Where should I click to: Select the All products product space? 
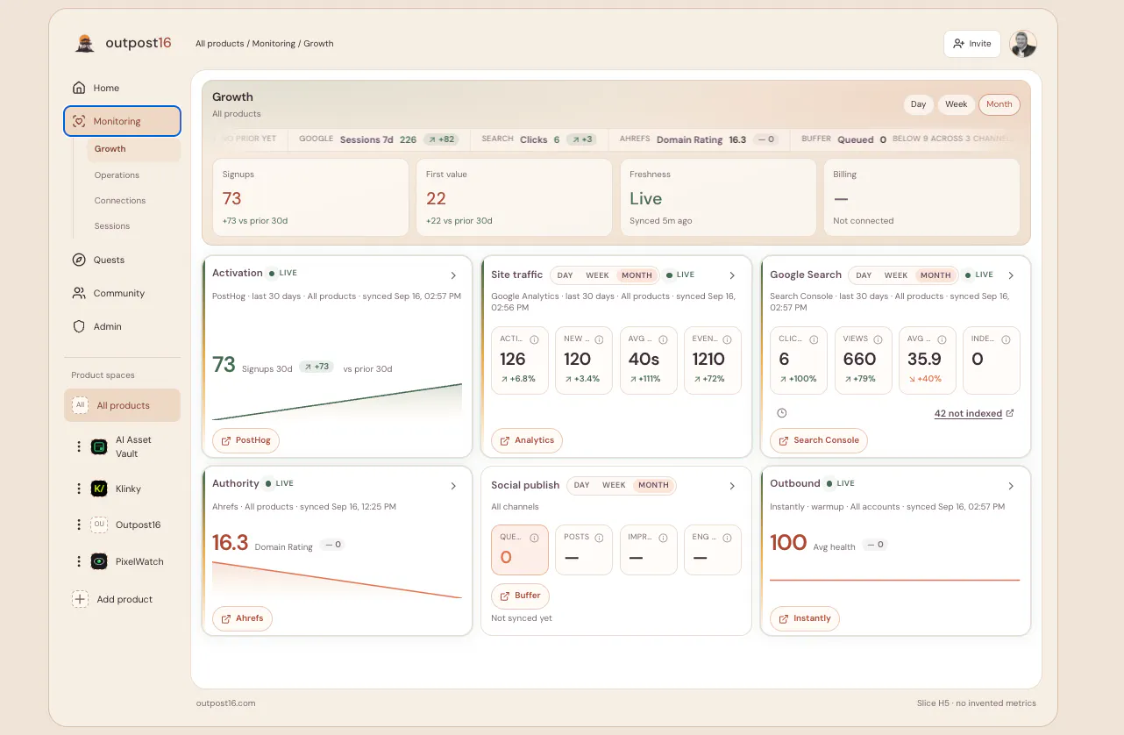point(122,405)
